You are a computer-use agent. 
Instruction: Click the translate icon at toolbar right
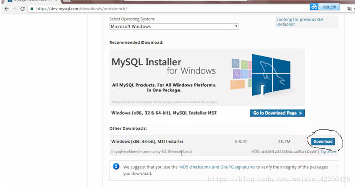click(x=349, y=9)
